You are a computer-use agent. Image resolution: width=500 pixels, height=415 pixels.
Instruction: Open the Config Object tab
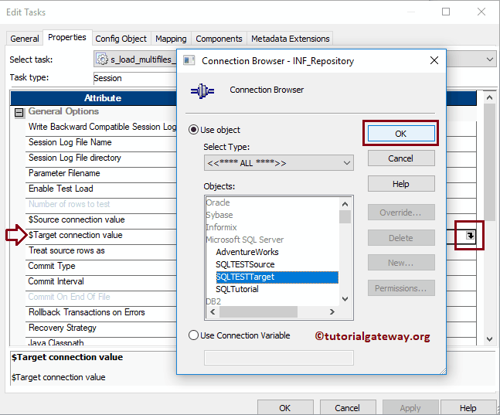(x=121, y=39)
